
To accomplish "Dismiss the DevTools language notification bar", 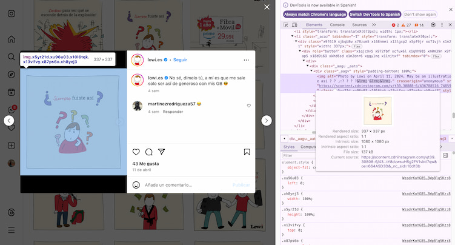I will 451,10.
